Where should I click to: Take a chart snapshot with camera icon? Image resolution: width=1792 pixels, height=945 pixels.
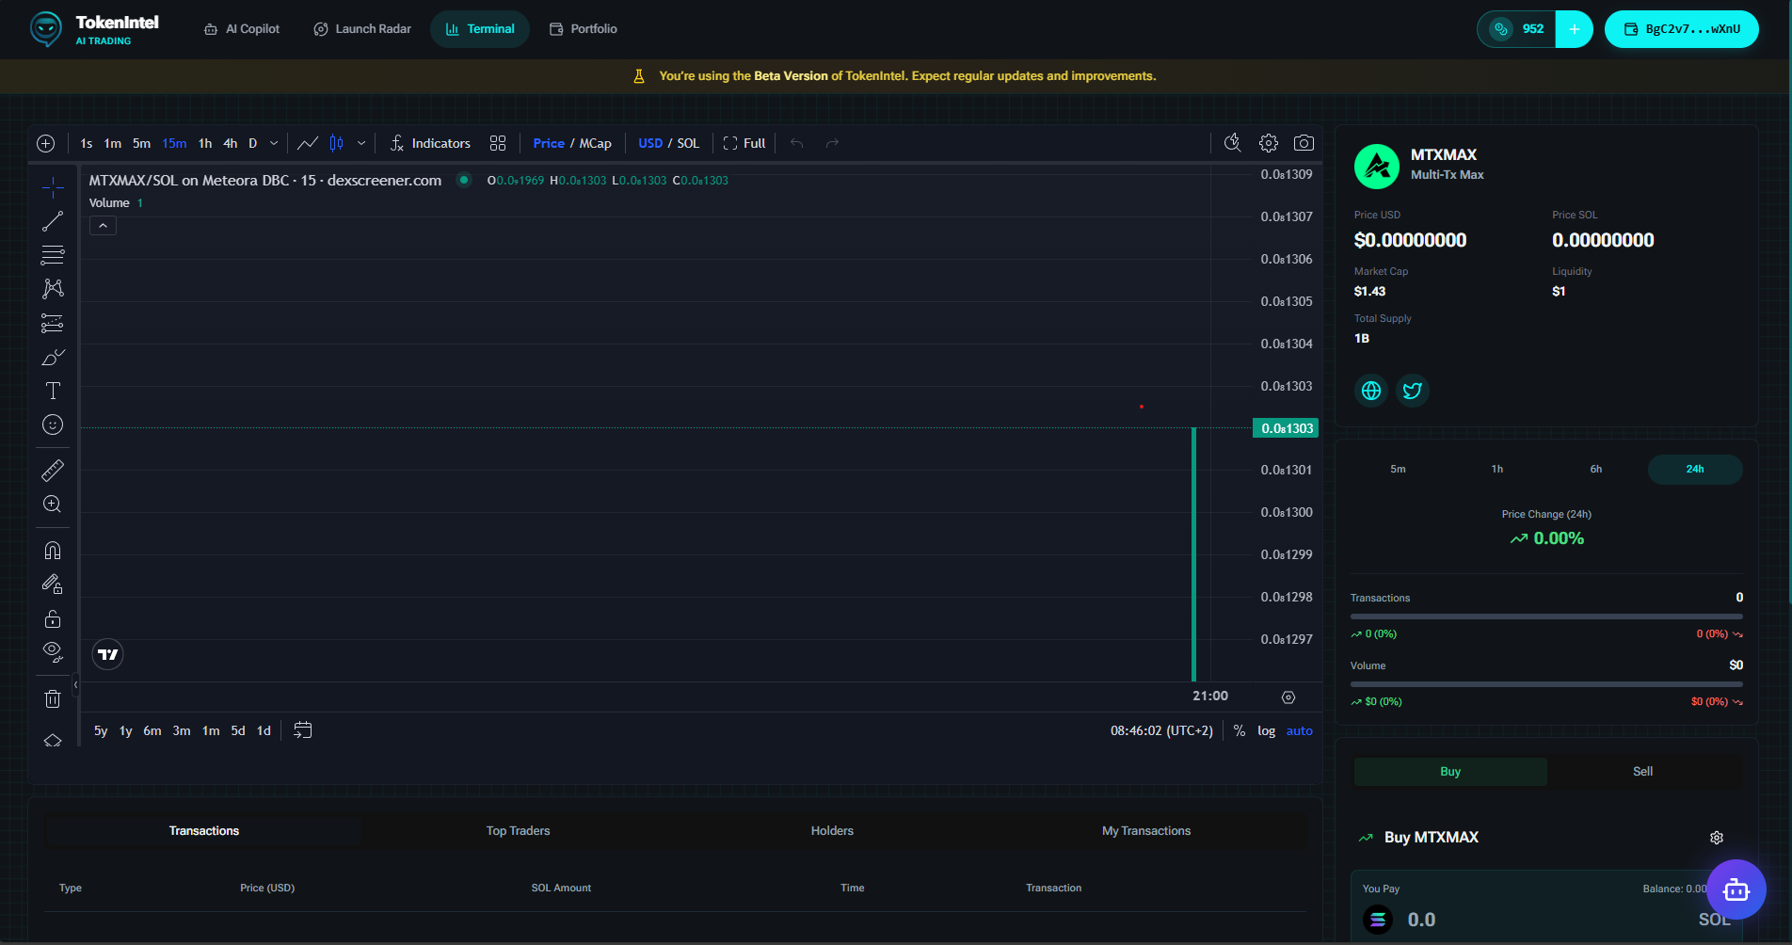[x=1304, y=143]
